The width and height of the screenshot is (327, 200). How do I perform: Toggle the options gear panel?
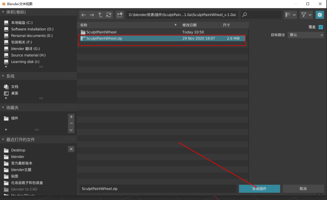320,15
